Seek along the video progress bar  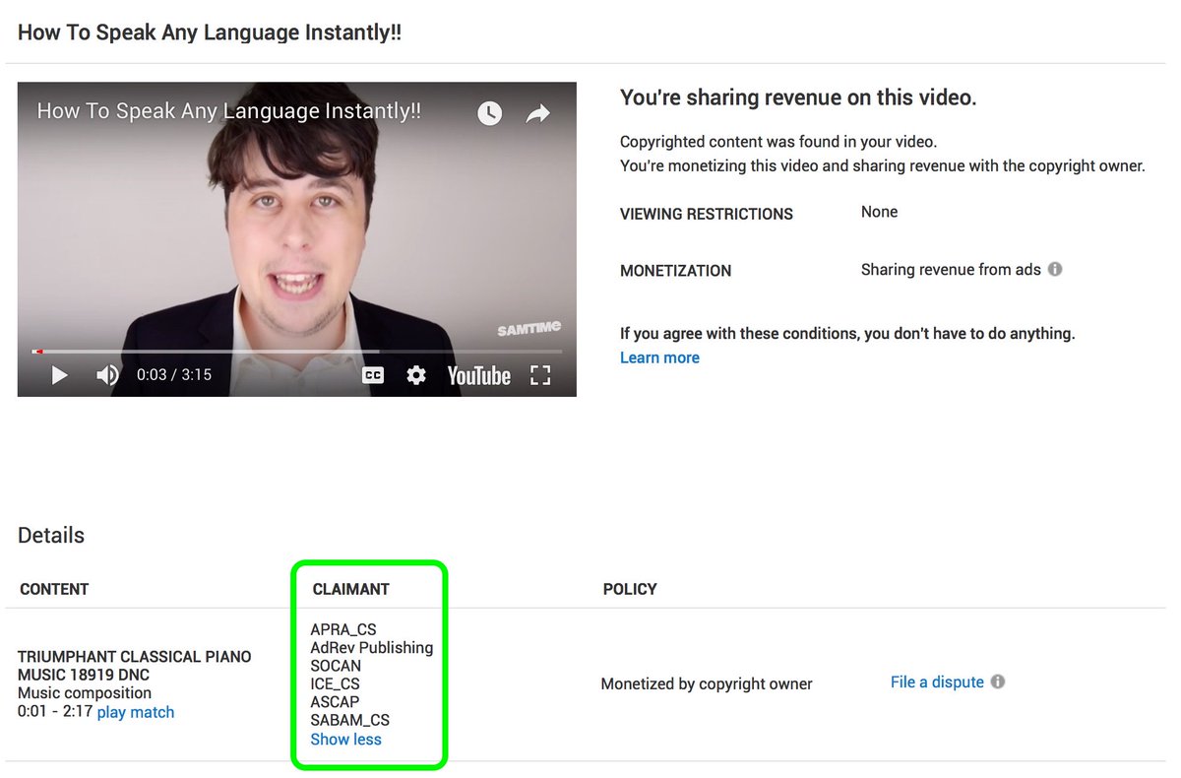click(297, 351)
